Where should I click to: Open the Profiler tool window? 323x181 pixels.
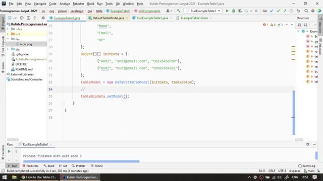point(79,166)
